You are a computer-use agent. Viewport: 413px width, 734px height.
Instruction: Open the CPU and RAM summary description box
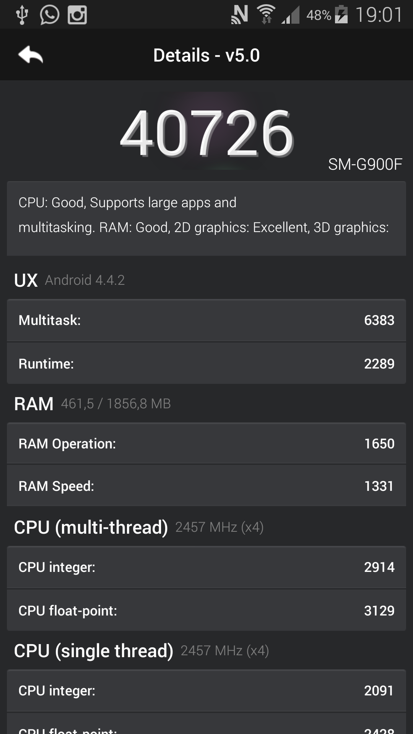pos(206,218)
